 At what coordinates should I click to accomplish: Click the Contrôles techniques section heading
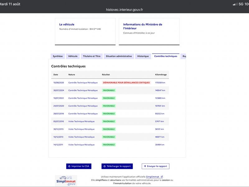(x=68, y=66)
